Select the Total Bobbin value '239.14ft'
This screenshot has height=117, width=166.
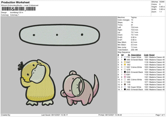click(134, 50)
